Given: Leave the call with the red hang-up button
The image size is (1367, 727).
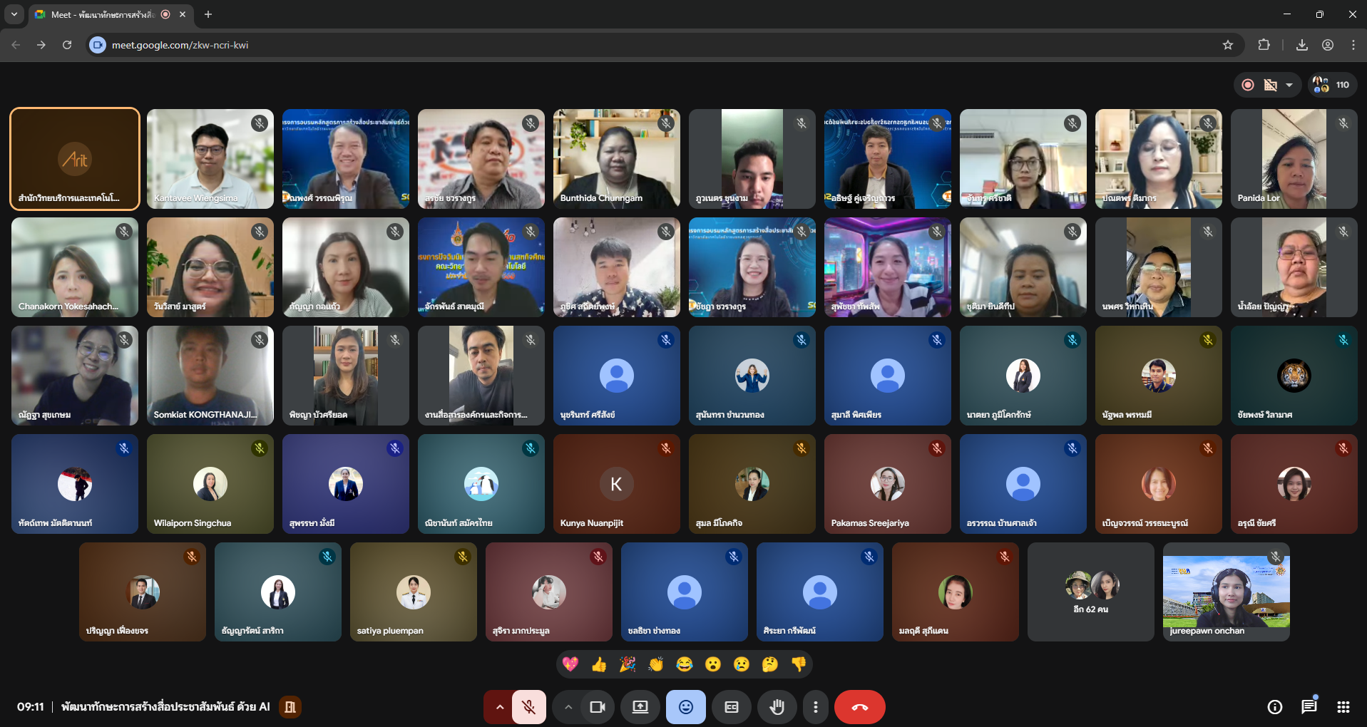Looking at the screenshot, I should [x=859, y=707].
